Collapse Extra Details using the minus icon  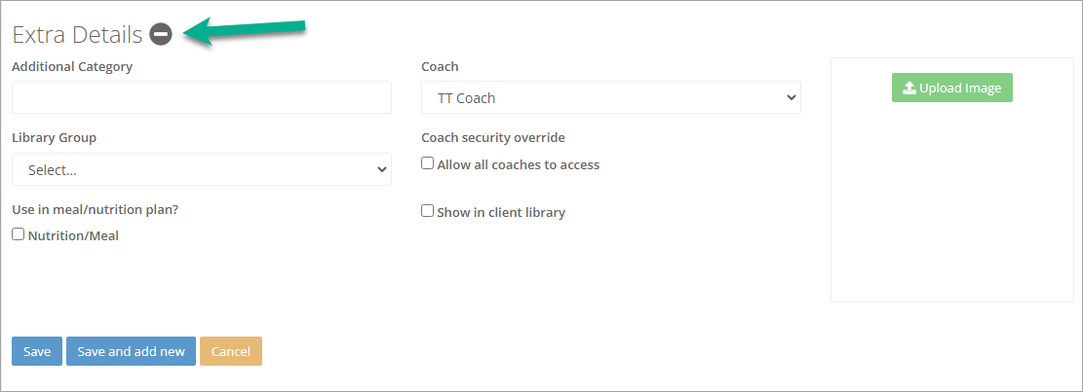(x=161, y=34)
